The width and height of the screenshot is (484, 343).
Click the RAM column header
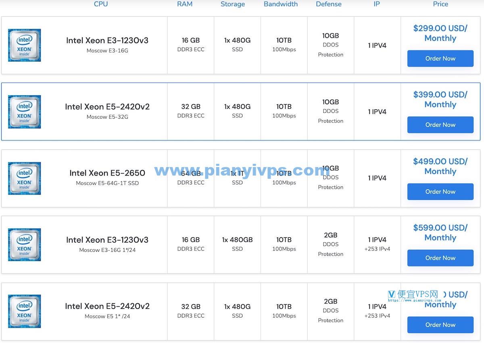coord(185,4)
